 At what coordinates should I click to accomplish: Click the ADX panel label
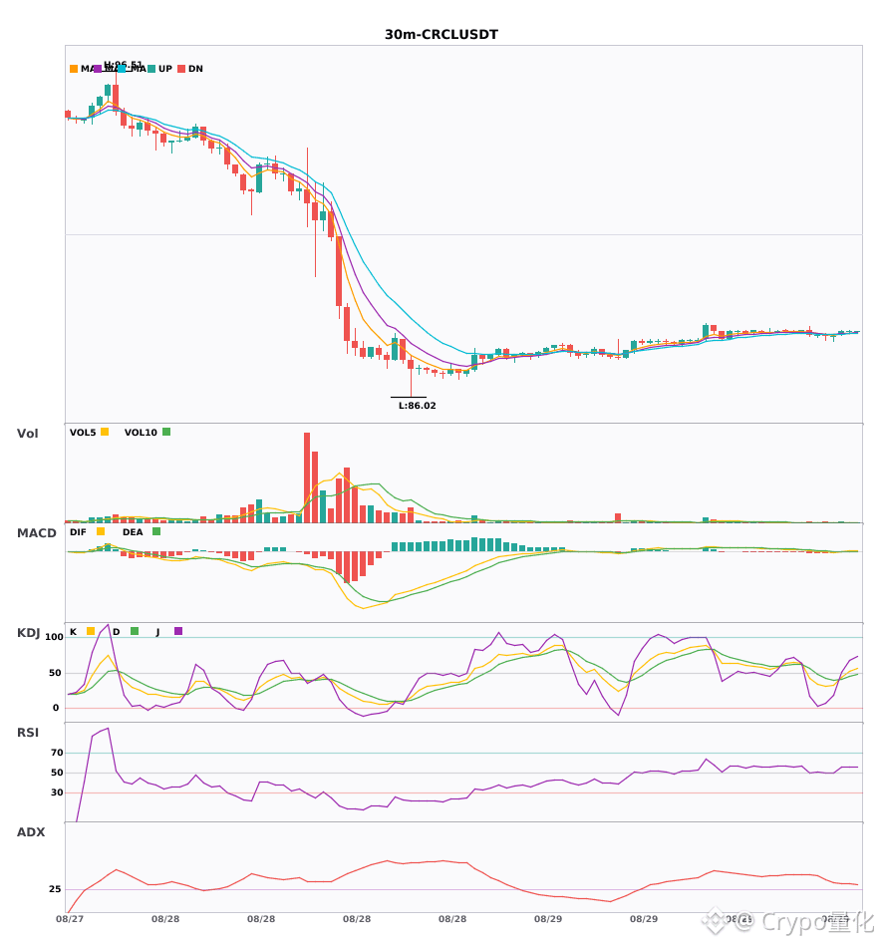[x=31, y=832]
